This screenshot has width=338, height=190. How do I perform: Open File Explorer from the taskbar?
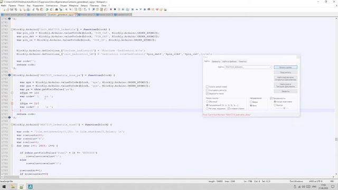tap(13, 187)
